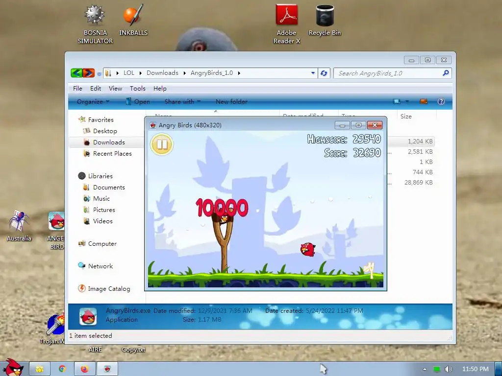Select Image Catalog in the sidebar
This screenshot has width=502, height=376.
pyautogui.click(x=109, y=289)
